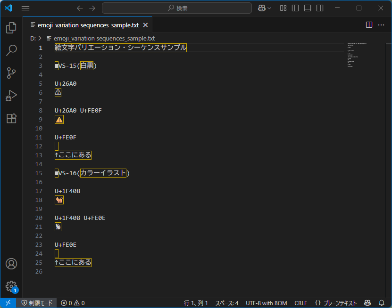Image resolution: width=392 pixels, height=308 pixels.
Task: Open the Extensions view
Action: click(11, 118)
